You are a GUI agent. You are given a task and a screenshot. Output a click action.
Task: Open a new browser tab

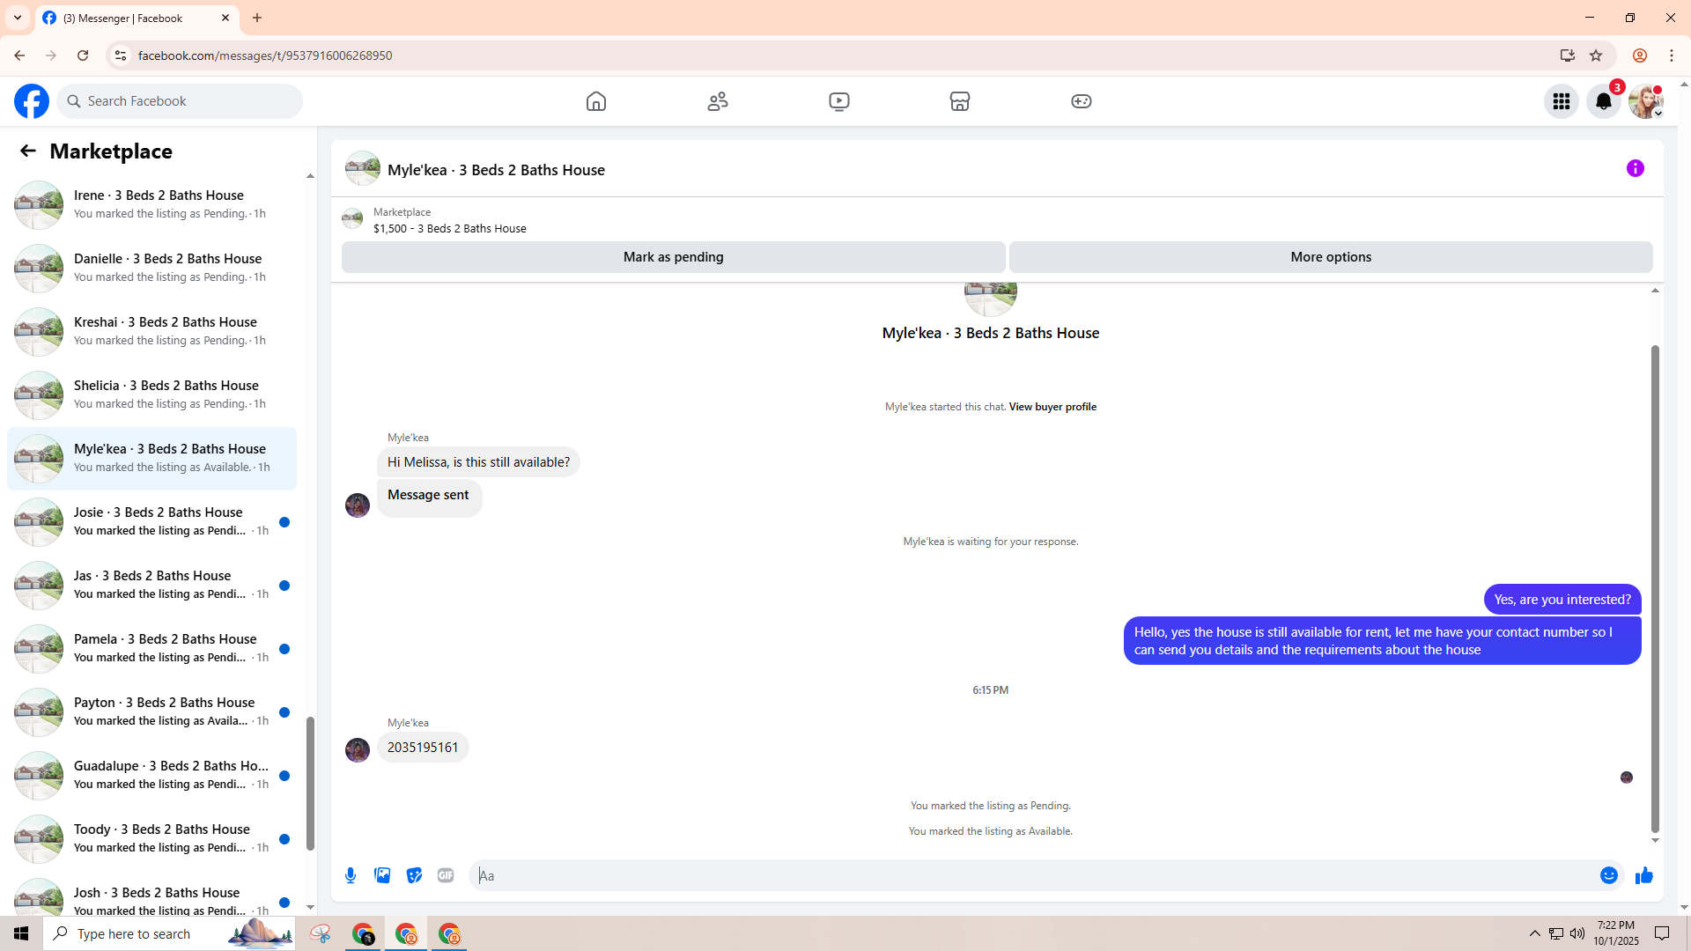pyautogui.click(x=257, y=18)
